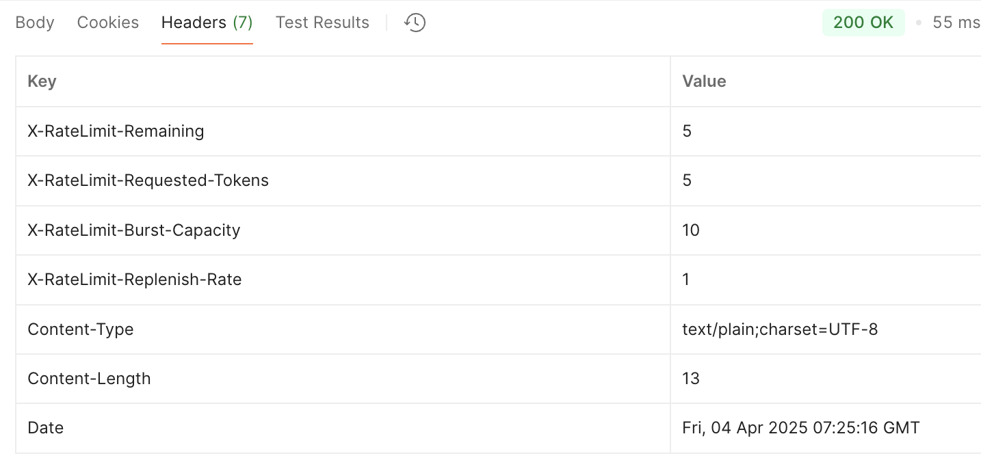
Task: Select the Content-Length value 13
Action: coord(691,379)
